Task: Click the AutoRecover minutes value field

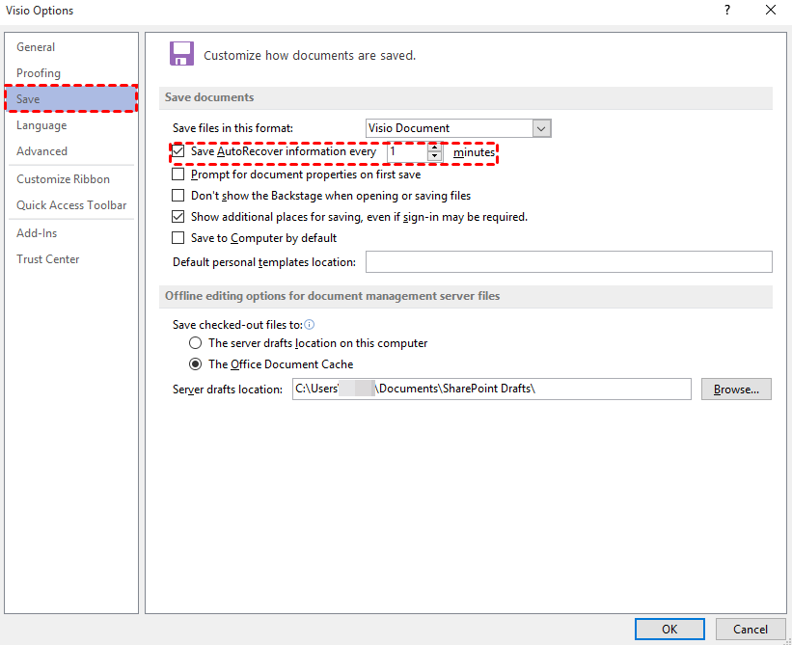Action: coord(407,152)
